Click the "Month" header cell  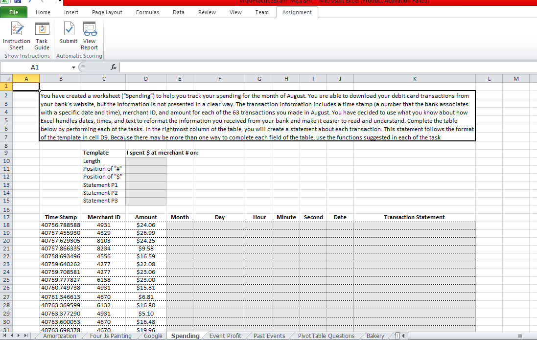180,217
